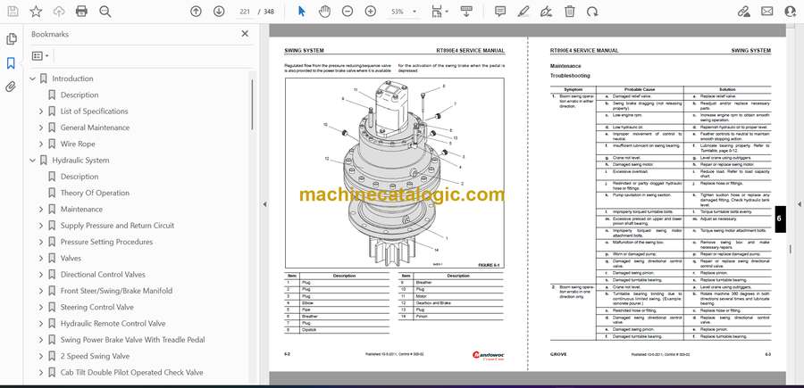The width and height of the screenshot is (804, 388).
Task: Expand Pressure Setting Procedures bookmark
Action: [x=41, y=242]
